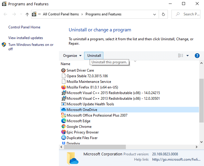Click the Visual C++ 2013 Redistributable icon

click(x=63, y=99)
